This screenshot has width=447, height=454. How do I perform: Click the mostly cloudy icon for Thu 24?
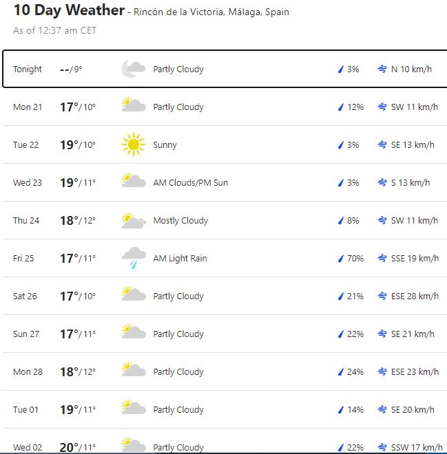133,220
